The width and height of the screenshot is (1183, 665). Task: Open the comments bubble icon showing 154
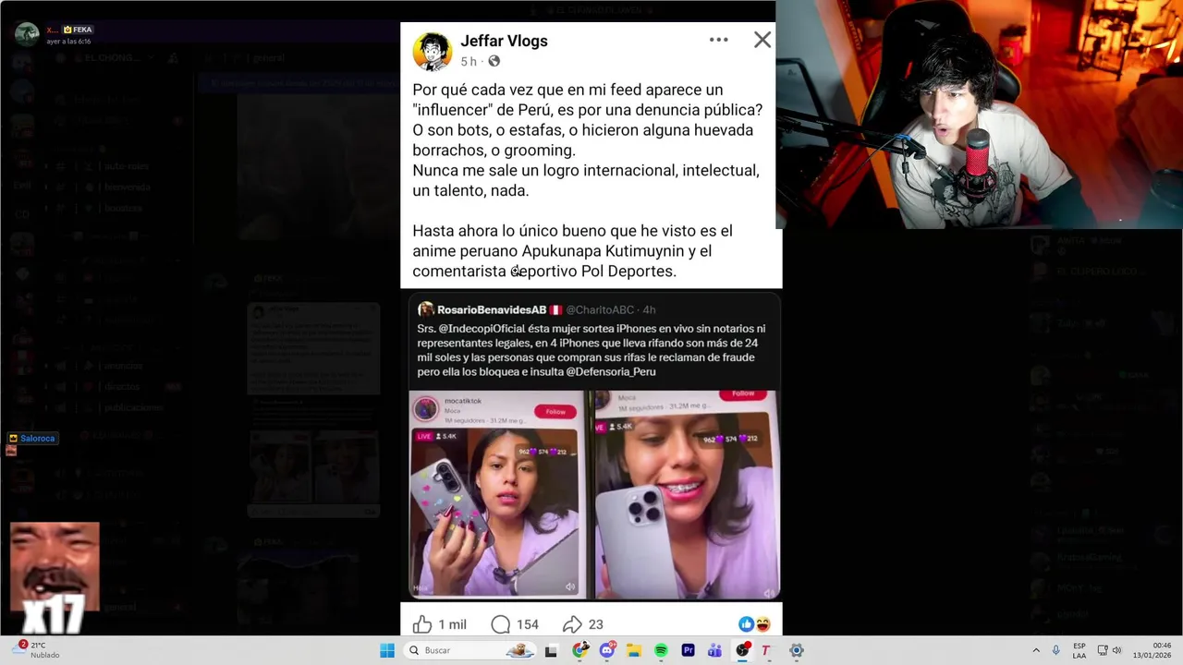tap(500, 624)
